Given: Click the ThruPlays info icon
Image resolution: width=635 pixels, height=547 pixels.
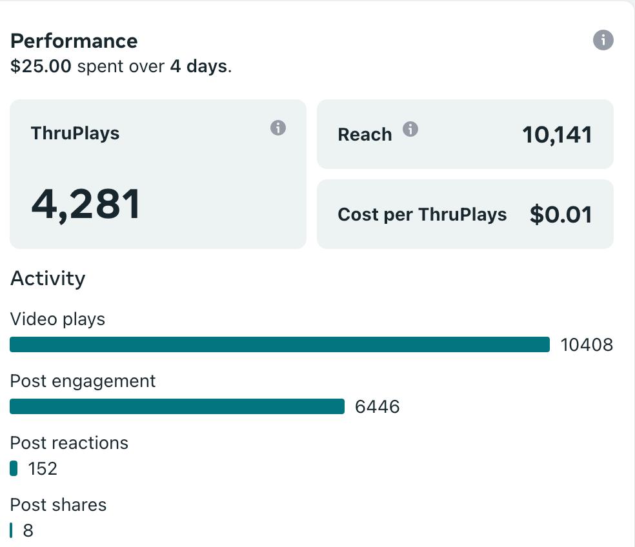Looking at the screenshot, I should (x=277, y=128).
